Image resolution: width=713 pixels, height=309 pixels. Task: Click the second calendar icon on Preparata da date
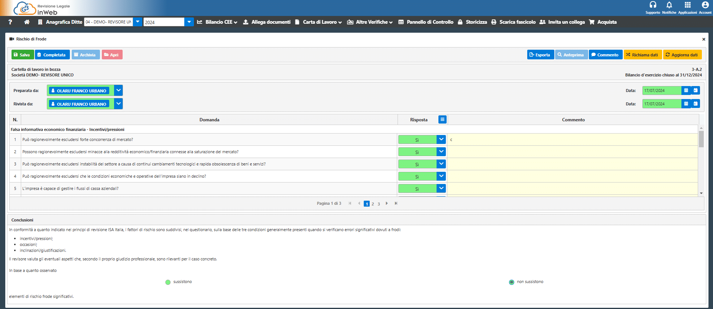click(695, 90)
